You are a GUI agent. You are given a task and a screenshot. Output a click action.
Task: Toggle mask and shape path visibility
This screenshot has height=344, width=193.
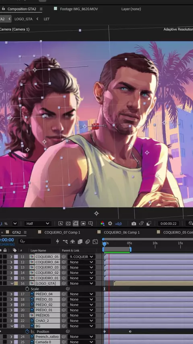[76, 224]
